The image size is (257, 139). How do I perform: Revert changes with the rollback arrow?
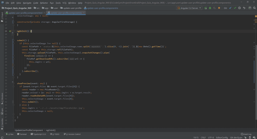[244, 8]
